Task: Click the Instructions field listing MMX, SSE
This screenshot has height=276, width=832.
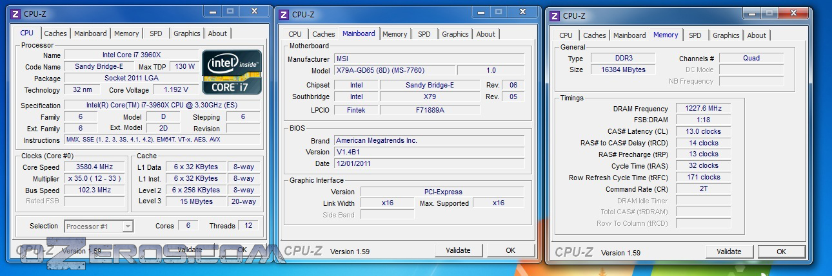Action: click(x=163, y=140)
